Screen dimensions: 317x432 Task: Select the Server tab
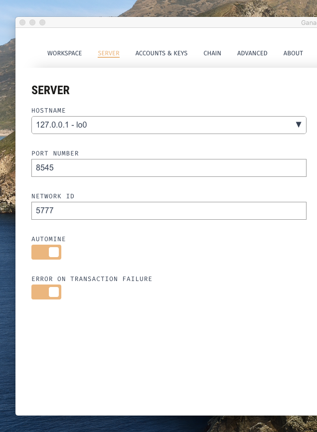[109, 53]
